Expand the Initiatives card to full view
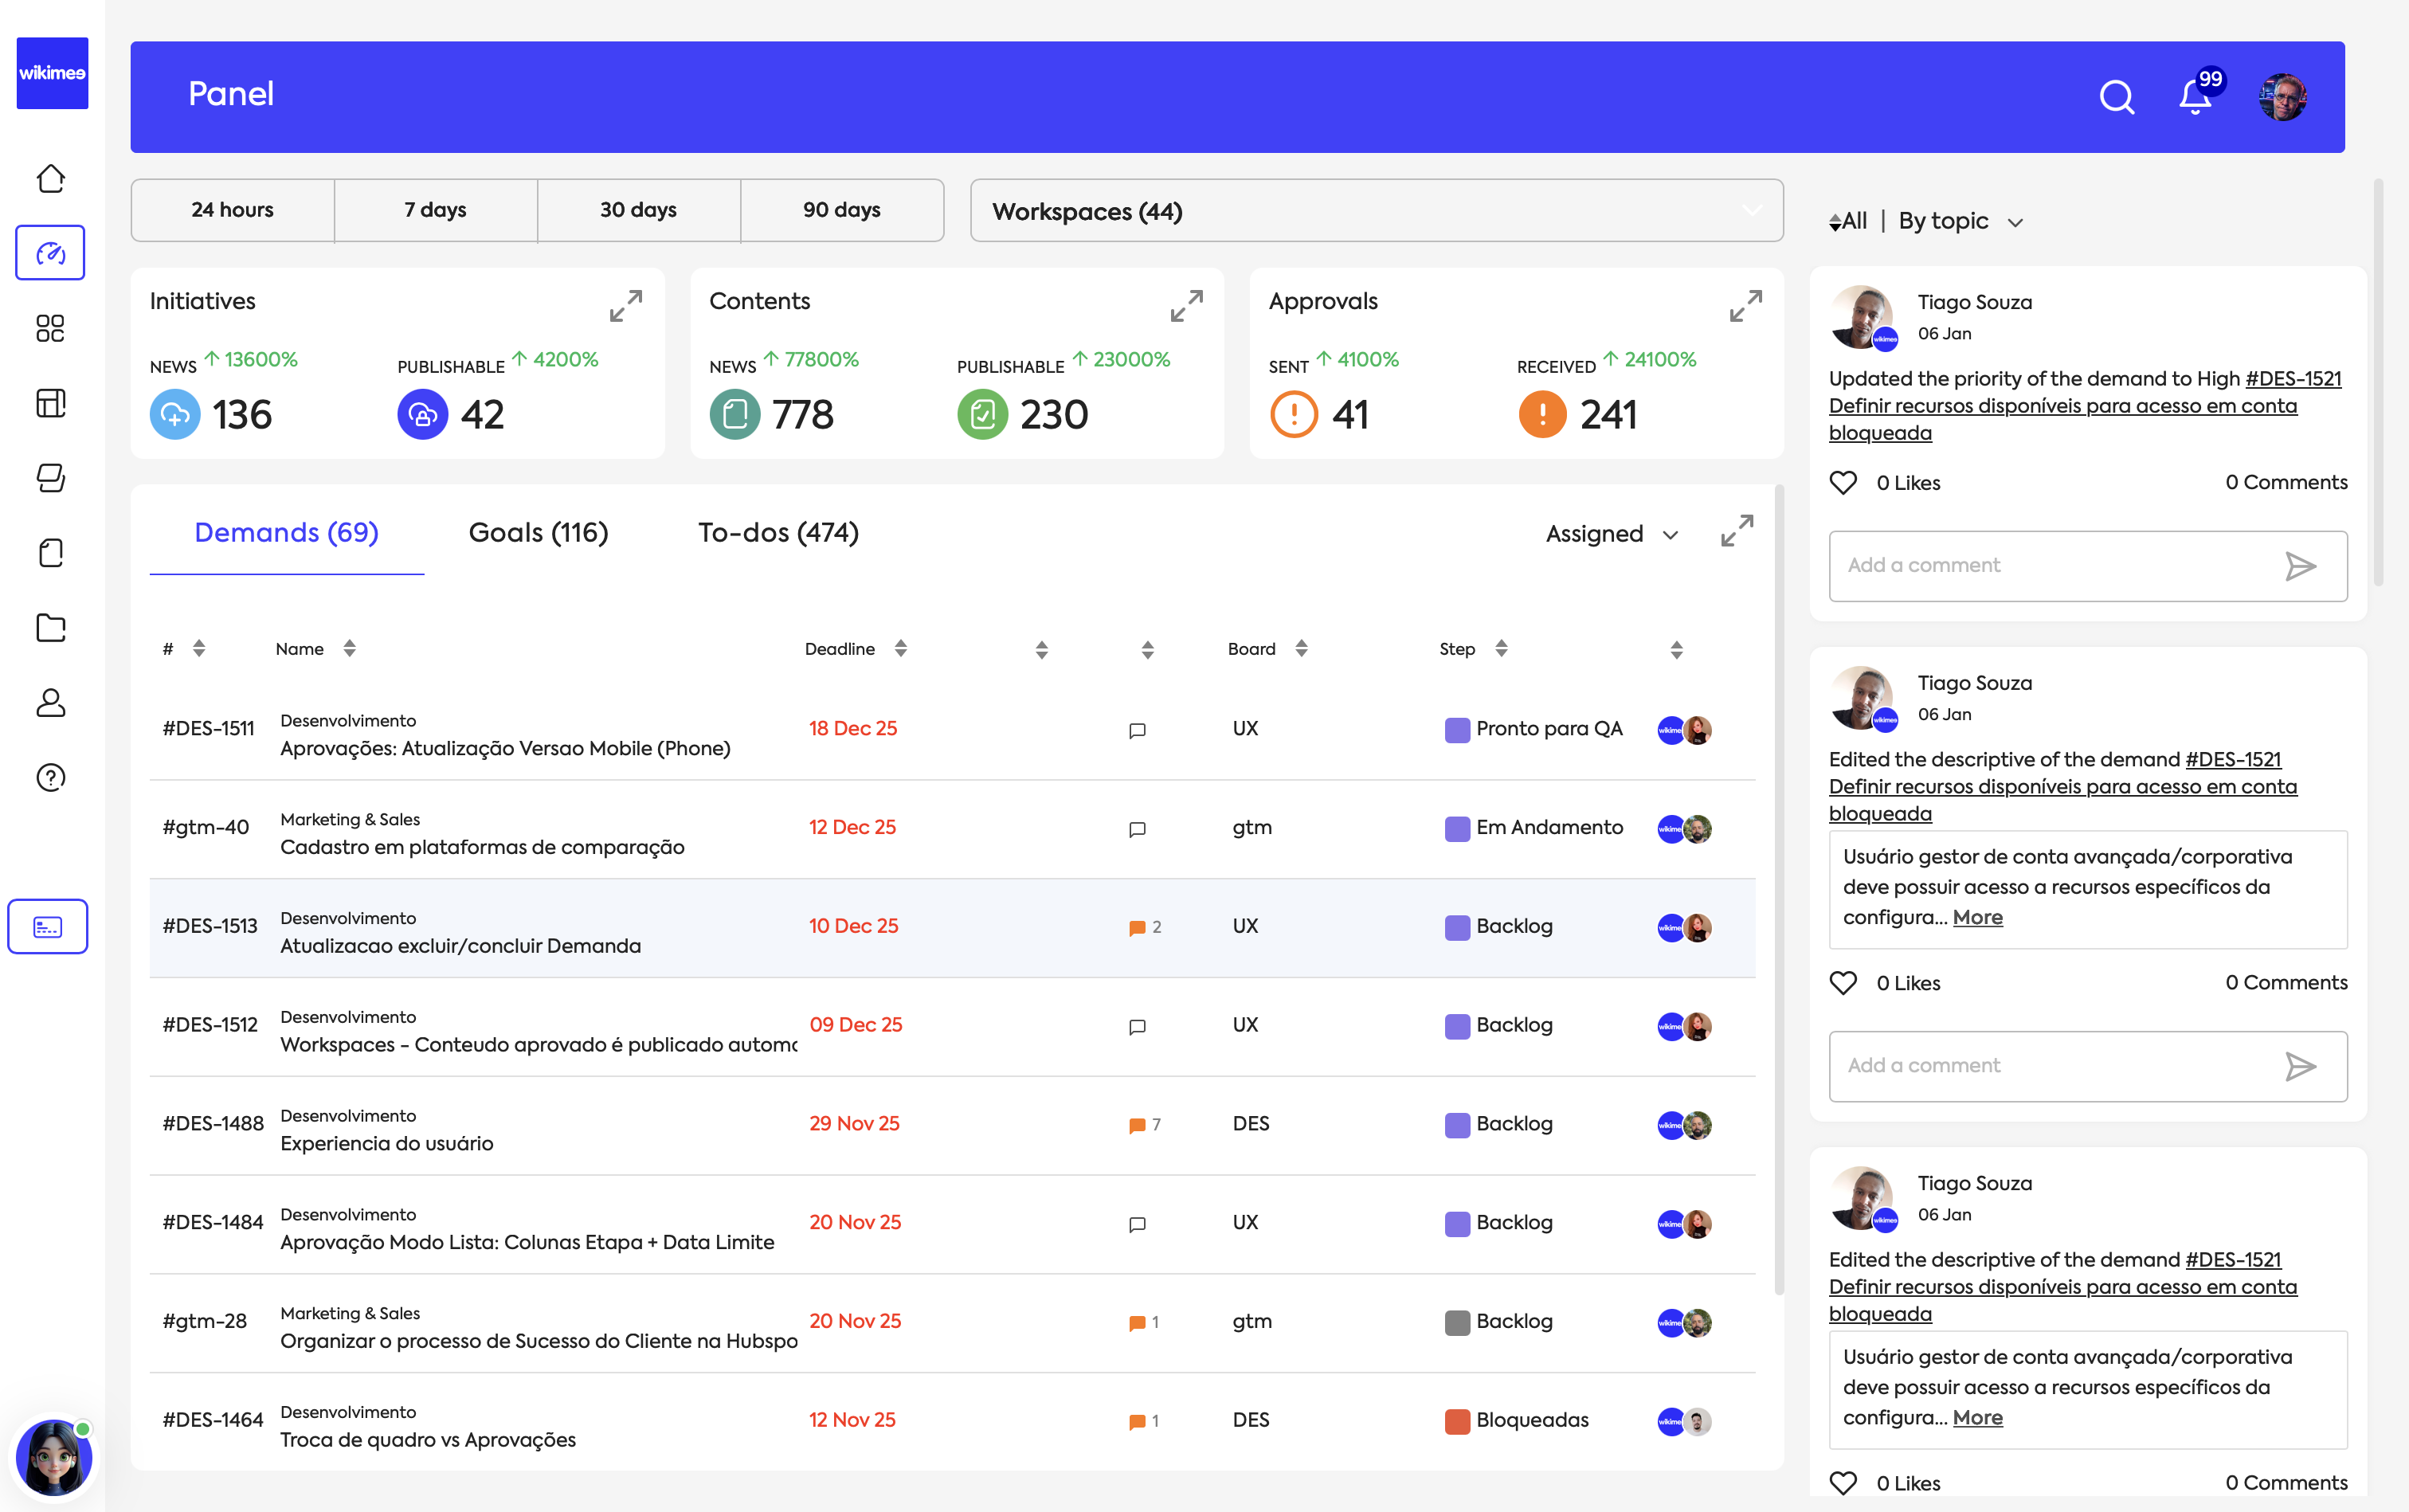This screenshot has width=2409, height=1512. point(626,307)
